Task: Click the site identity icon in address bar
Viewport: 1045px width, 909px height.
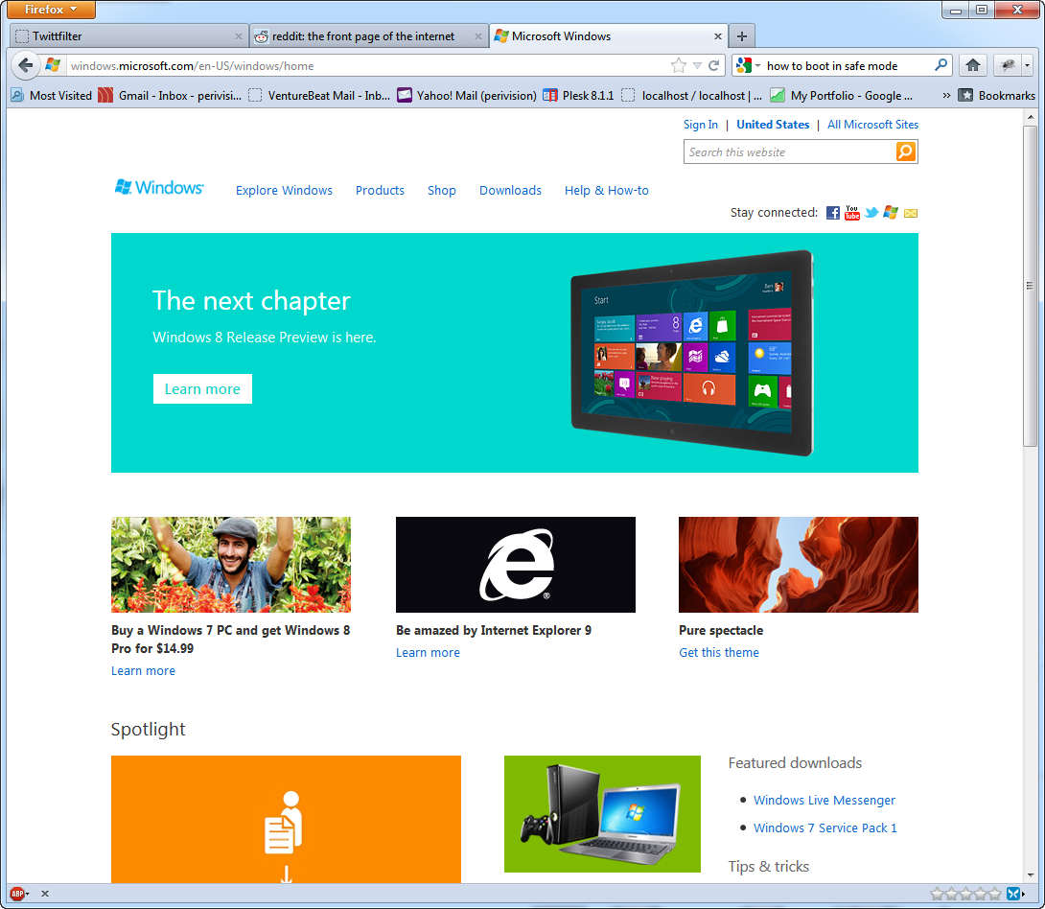Action: (x=53, y=65)
